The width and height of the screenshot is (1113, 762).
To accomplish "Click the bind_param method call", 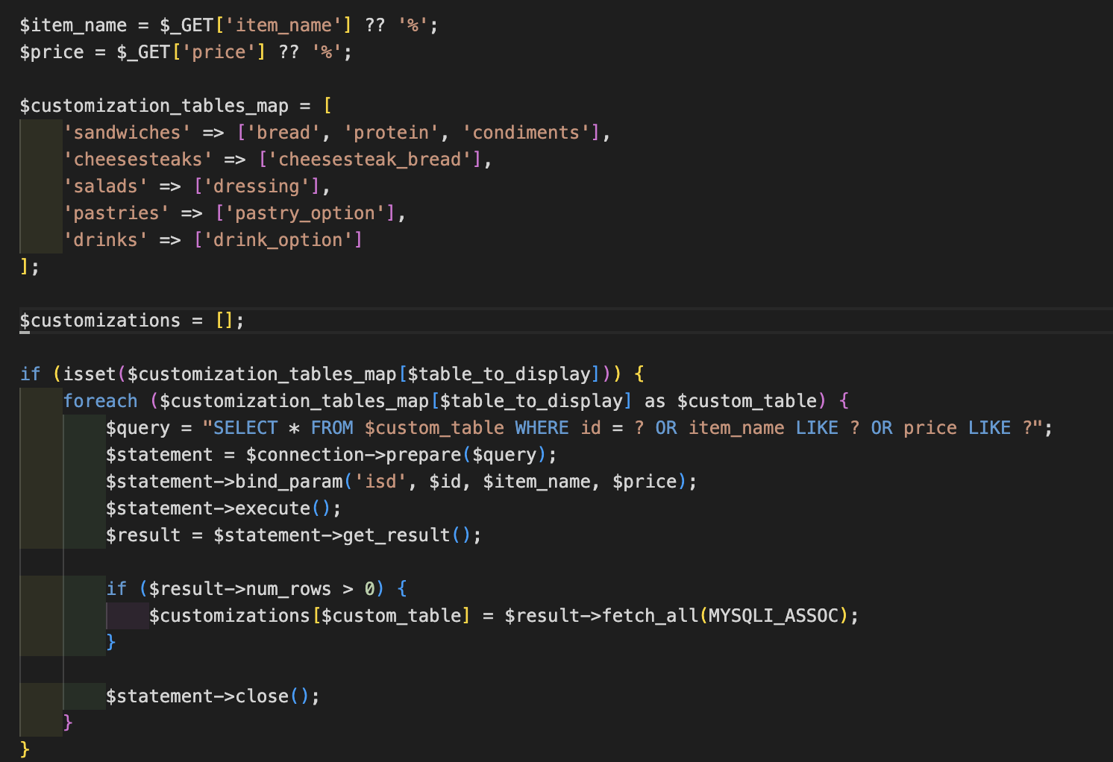I will tap(289, 482).
